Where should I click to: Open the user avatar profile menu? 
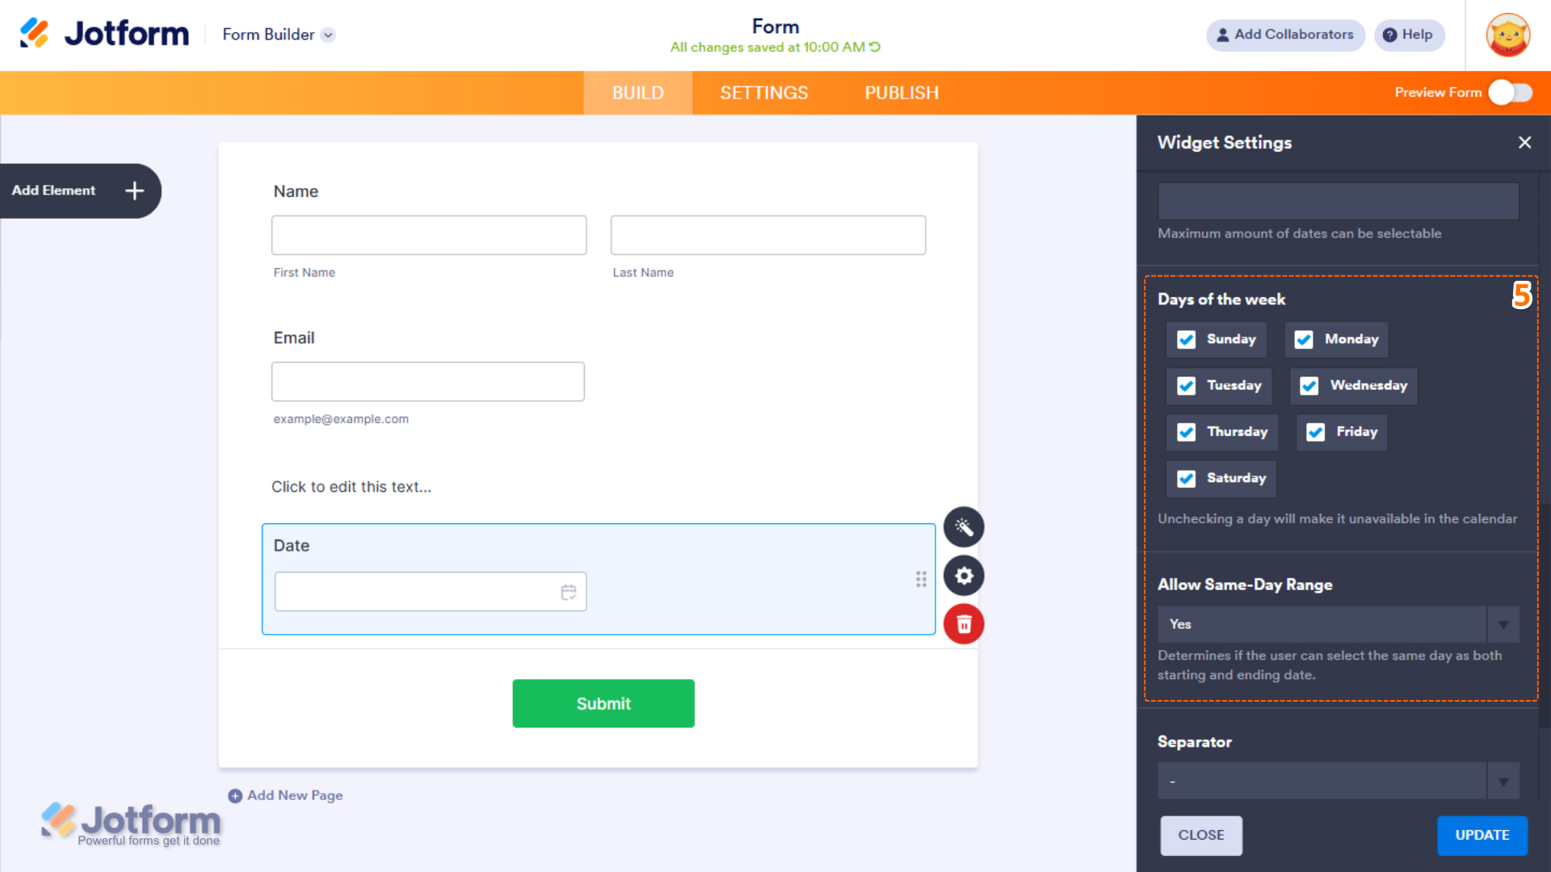click(1507, 35)
